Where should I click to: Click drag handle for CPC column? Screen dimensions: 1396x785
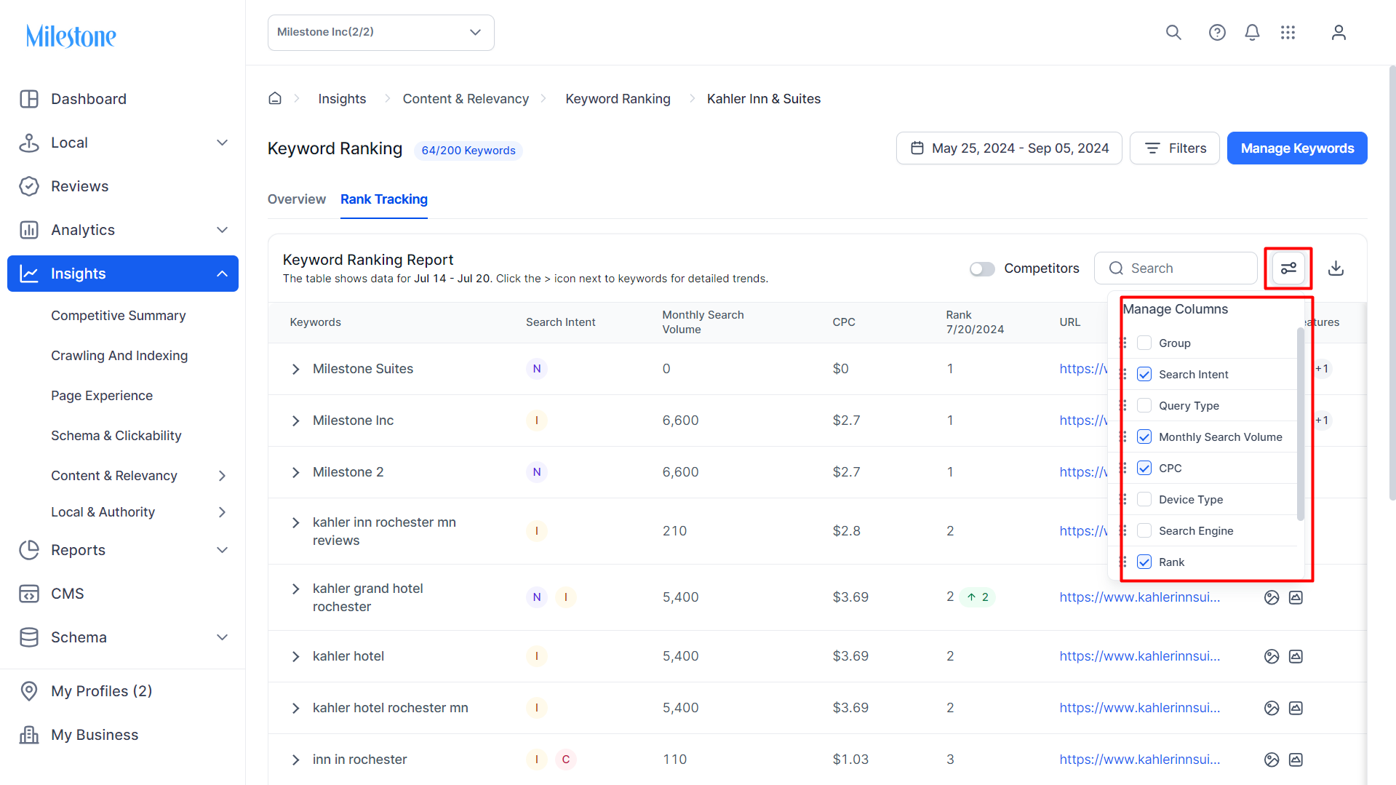(x=1123, y=468)
